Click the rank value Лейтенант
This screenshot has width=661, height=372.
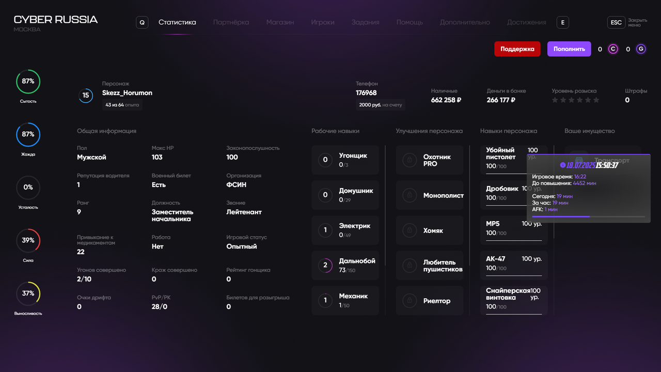click(244, 212)
